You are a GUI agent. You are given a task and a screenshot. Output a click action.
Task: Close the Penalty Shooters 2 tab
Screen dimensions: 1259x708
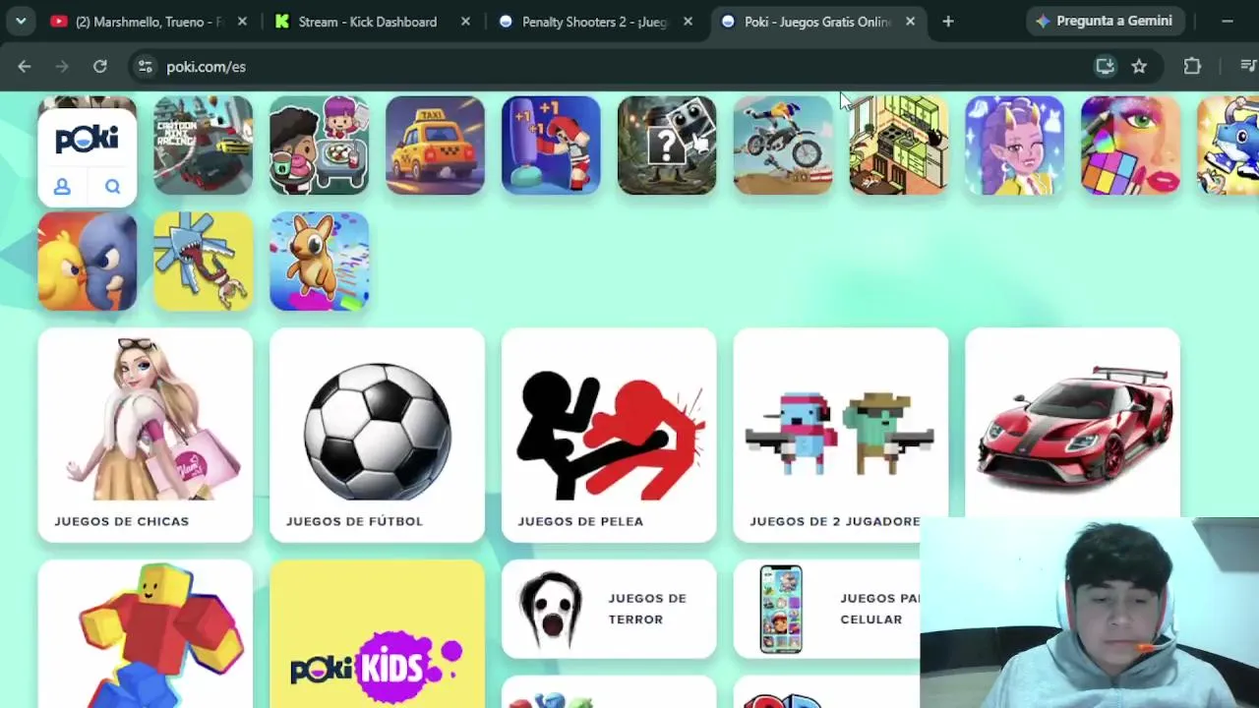(x=688, y=21)
